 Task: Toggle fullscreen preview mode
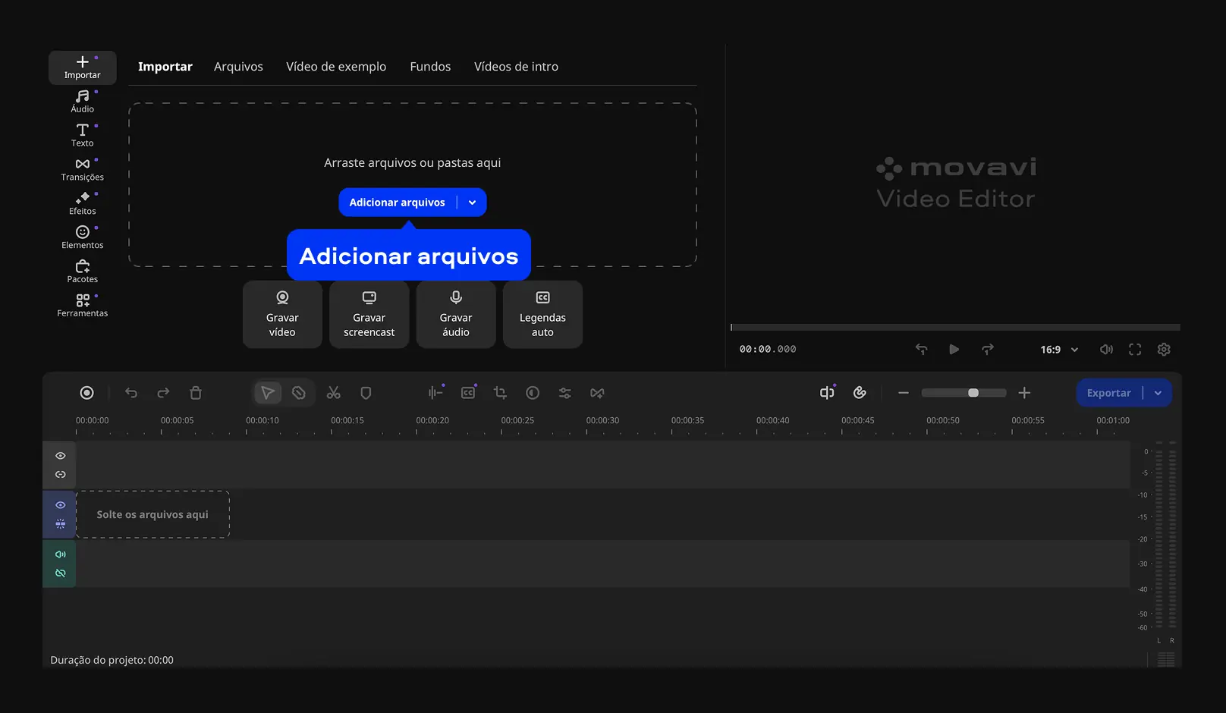(x=1135, y=350)
